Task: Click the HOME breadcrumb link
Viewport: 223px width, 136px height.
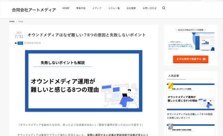Action: 12,22
